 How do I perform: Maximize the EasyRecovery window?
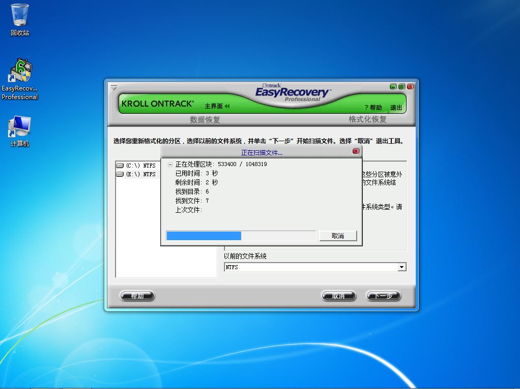(401, 86)
